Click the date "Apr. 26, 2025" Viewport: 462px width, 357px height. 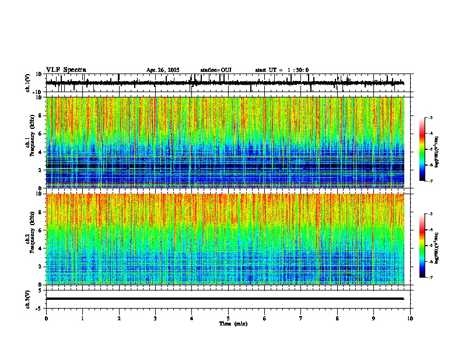[x=163, y=70]
